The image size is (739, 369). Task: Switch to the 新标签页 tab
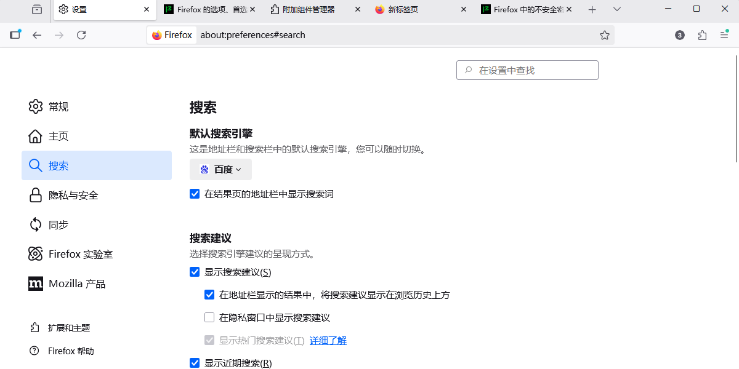point(421,9)
